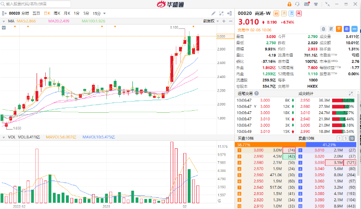Screen dimensions: 361x209
Task: Open the notes icon beside alert bell
Action: point(331,29)
